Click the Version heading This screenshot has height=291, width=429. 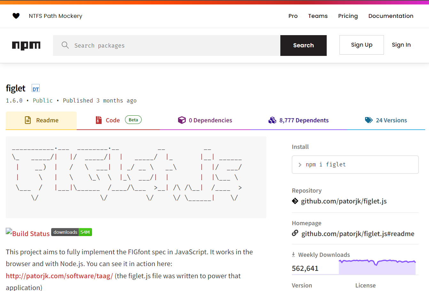click(302, 285)
